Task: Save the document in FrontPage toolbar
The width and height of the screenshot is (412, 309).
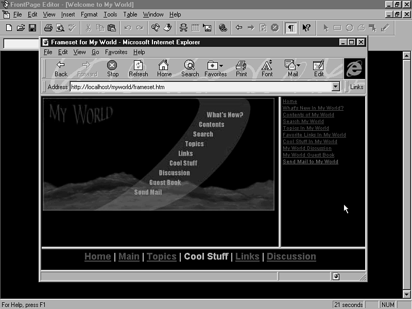Action: point(32,28)
